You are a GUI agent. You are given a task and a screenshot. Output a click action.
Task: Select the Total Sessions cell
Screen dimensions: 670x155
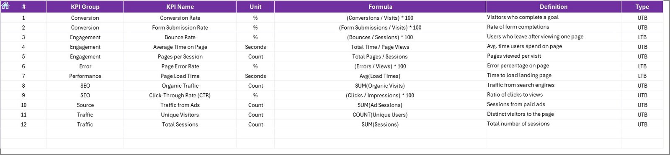[x=180, y=125]
